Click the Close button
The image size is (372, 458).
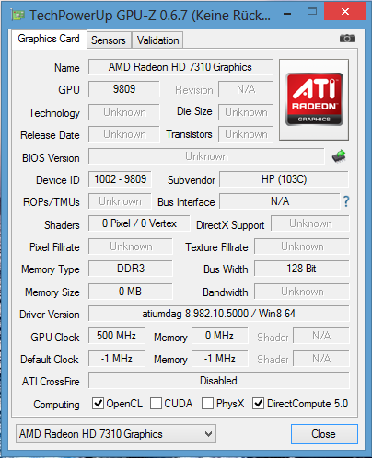324,434
